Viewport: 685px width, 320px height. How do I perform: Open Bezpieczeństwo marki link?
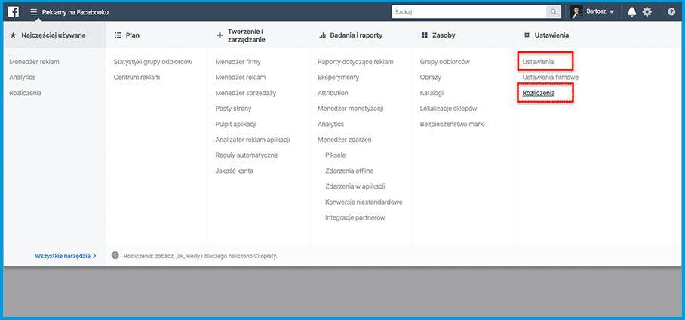(x=452, y=125)
